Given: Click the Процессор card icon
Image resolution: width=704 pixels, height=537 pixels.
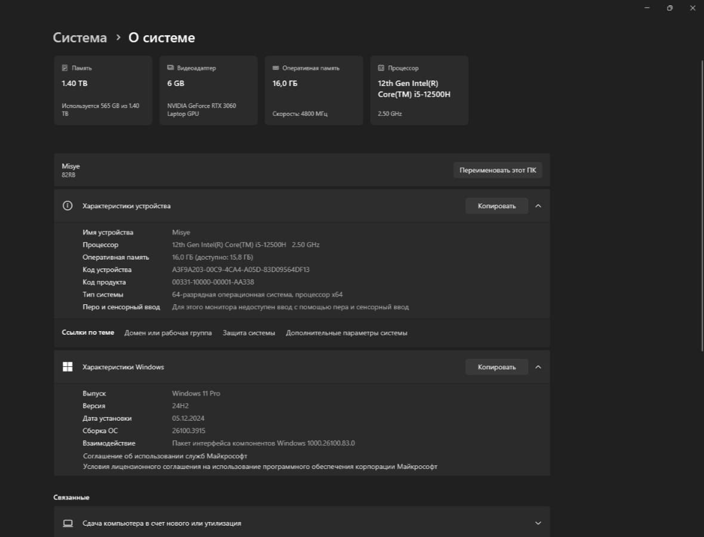Looking at the screenshot, I should [381, 68].
